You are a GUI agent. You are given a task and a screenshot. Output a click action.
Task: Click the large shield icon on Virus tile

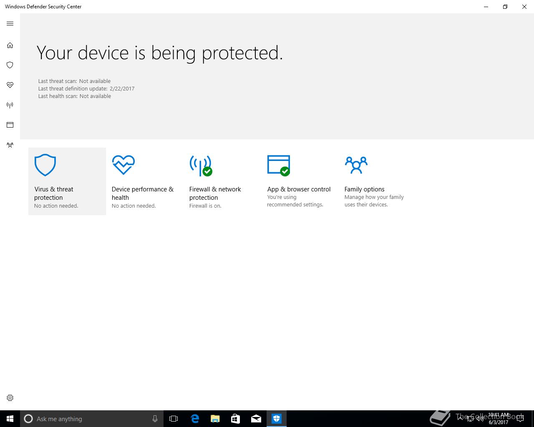coord(45,165)
